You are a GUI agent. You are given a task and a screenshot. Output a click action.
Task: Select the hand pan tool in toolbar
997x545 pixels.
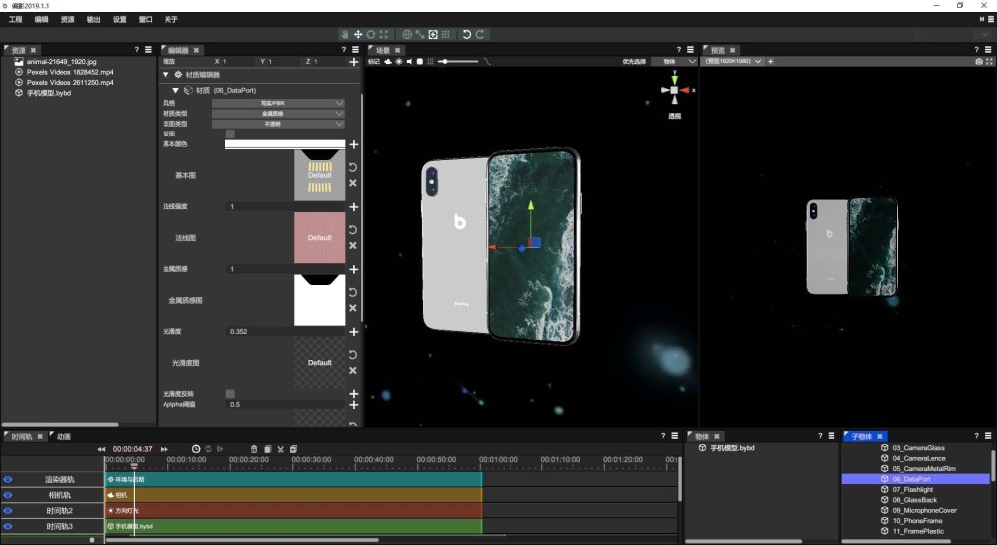345,34
